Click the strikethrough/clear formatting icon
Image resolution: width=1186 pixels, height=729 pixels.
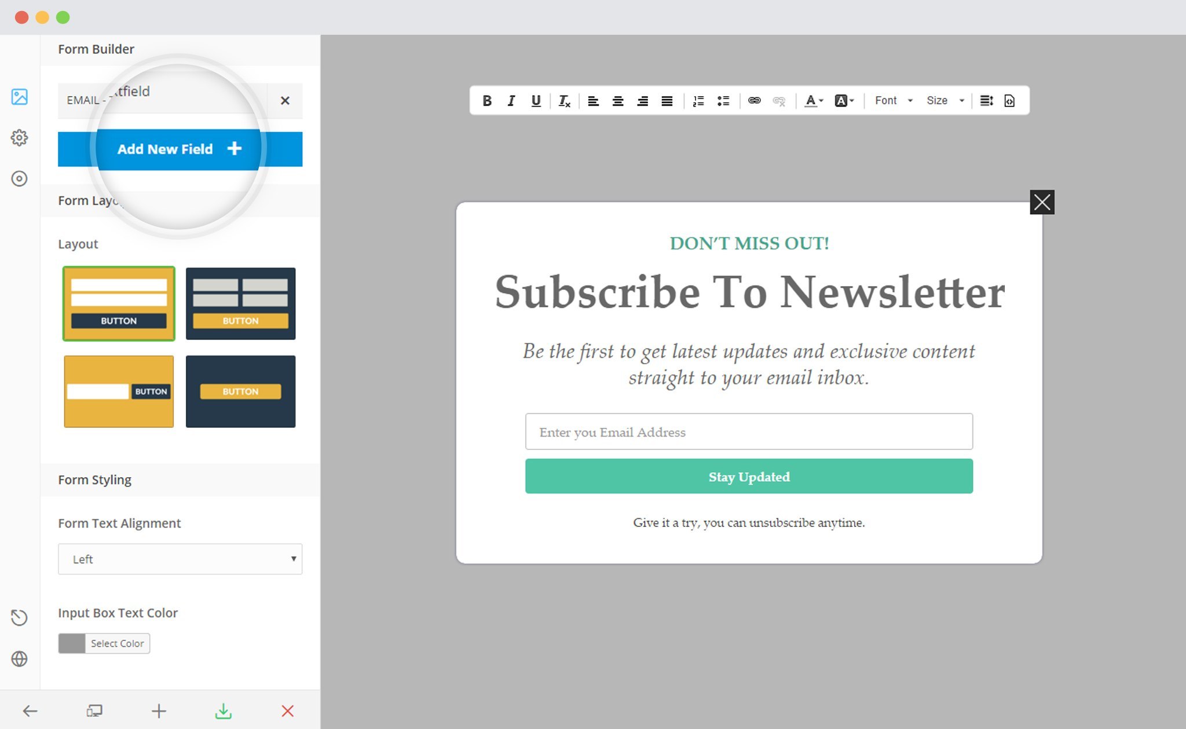[x=563, y=101]
